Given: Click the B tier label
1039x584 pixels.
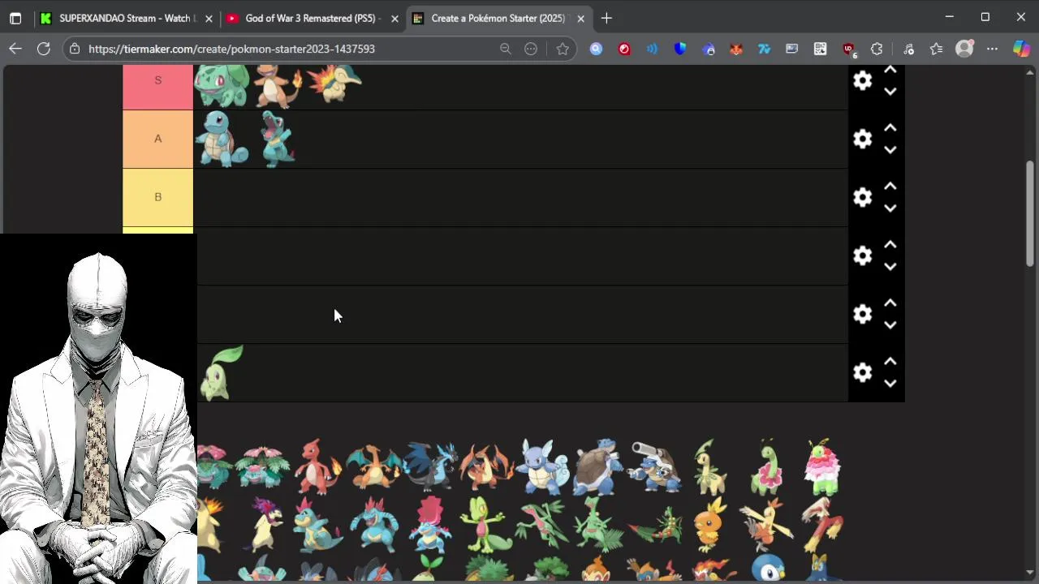Looking at the screenshot, I should [157, 197].
